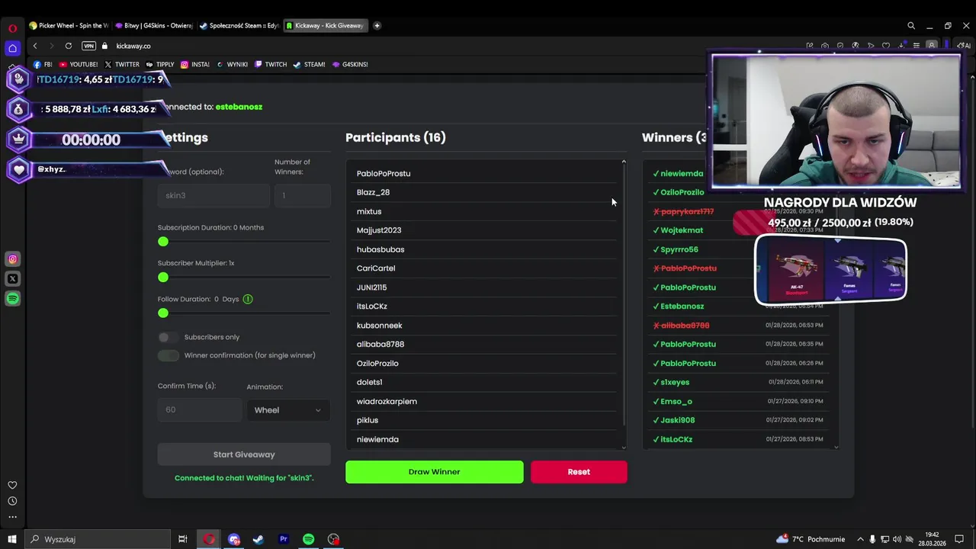This screenshot has width=976, height=549.
Task: Open the sidebar history clock icon
Action: (12, 501)
